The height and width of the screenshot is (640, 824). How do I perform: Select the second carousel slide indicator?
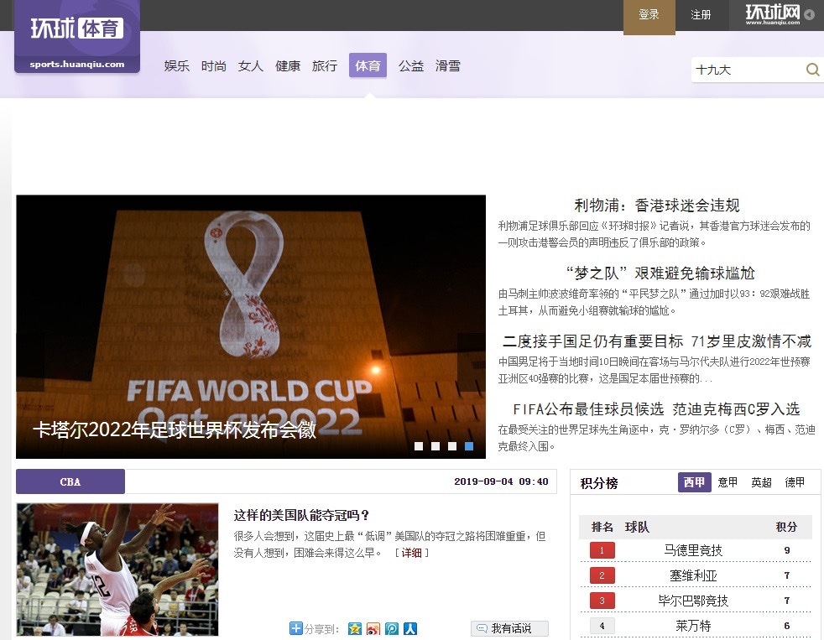(x=435, y=446)
